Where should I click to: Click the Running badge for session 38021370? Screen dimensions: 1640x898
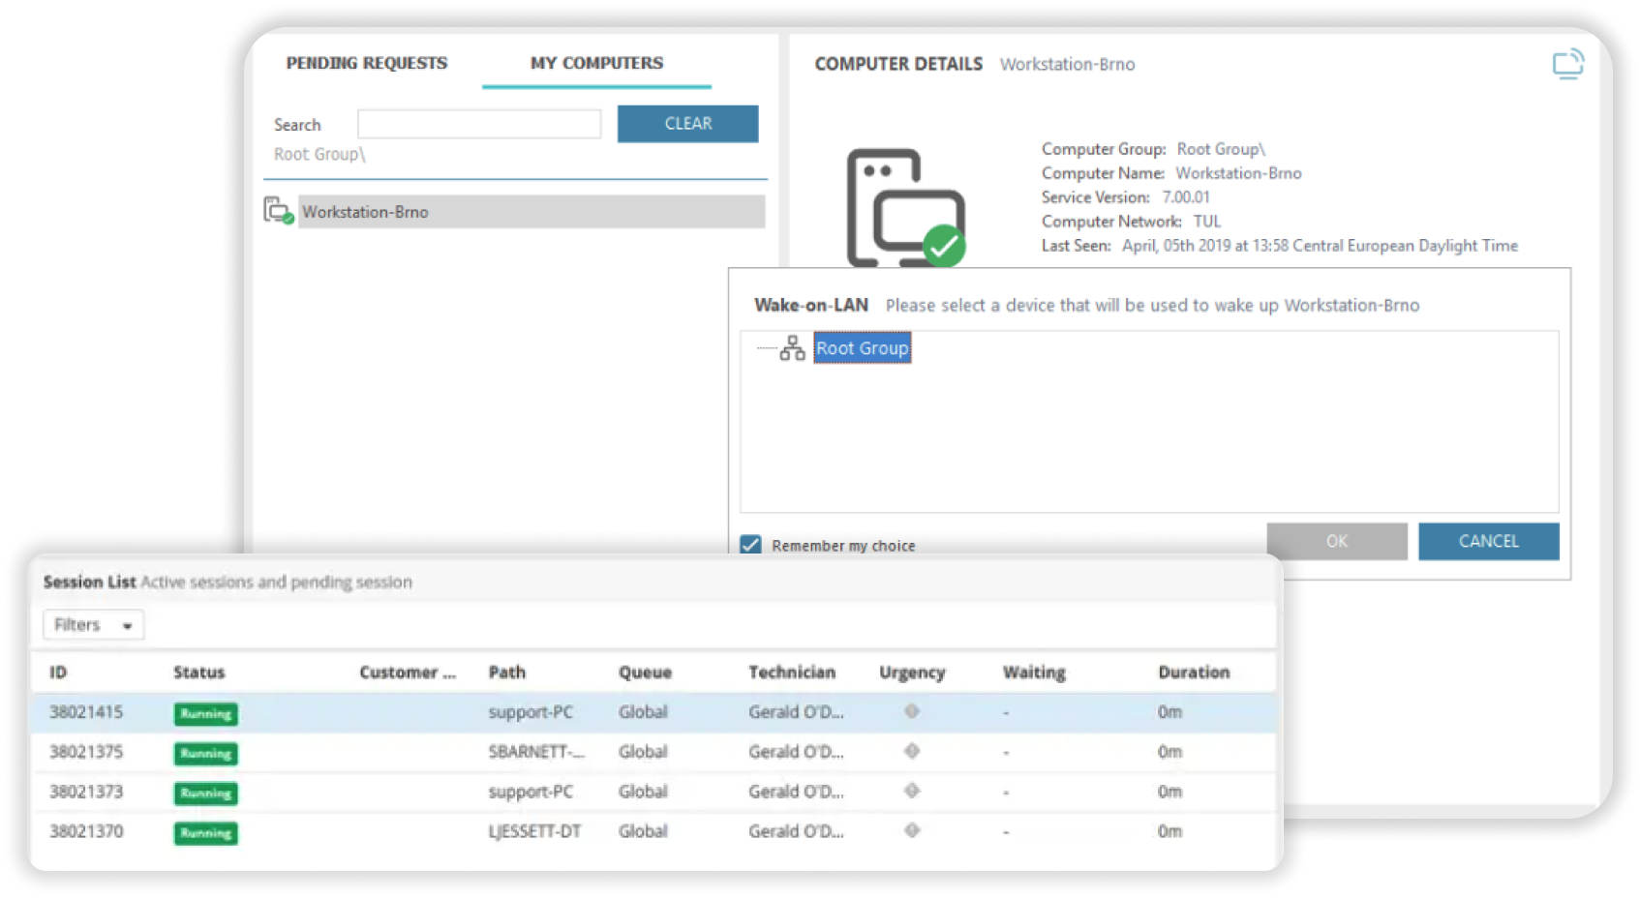206,833
